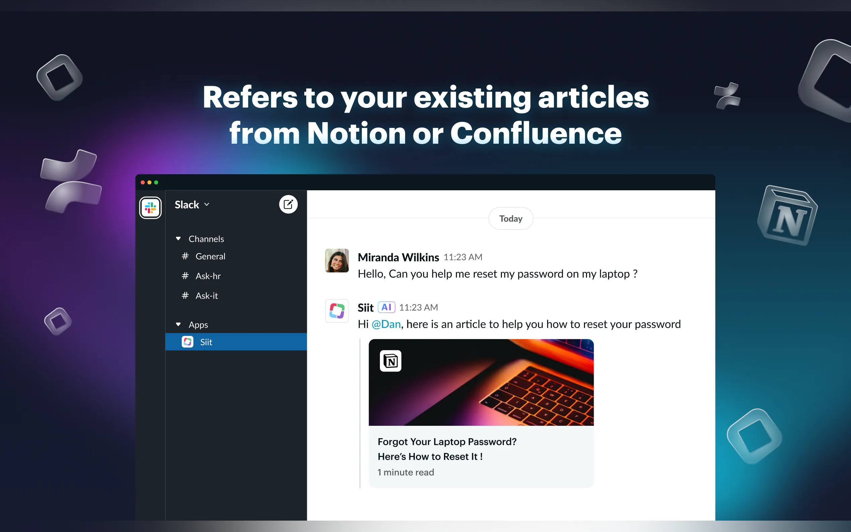Click Miranda Wilkins' profile picture

coord(337,261)
